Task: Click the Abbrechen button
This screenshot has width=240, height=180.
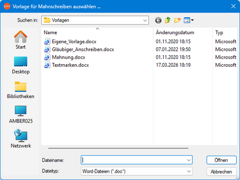Action: click(x=221, y=172)
